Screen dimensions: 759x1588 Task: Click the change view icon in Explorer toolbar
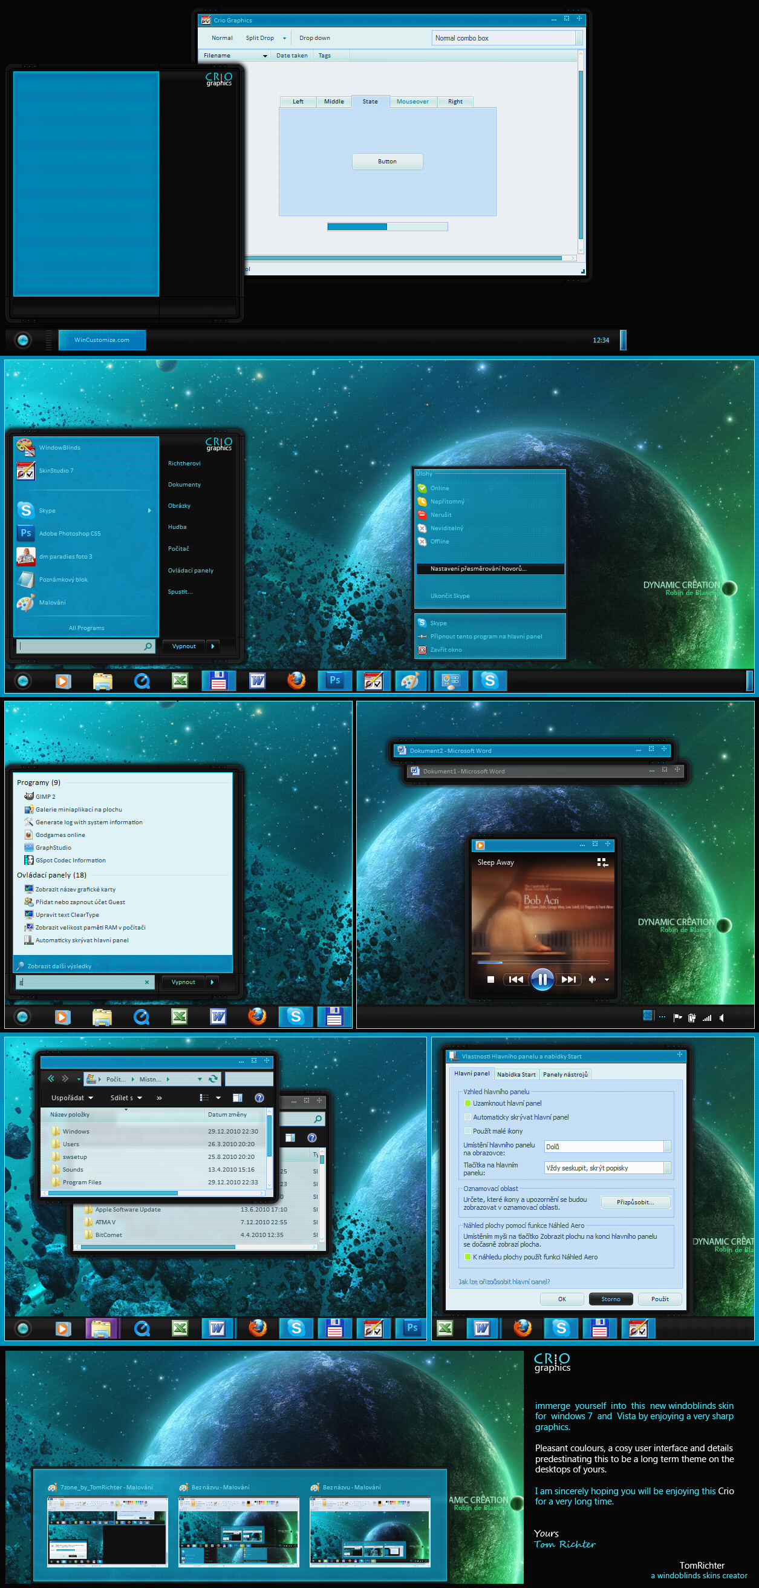coord(204,1097)
